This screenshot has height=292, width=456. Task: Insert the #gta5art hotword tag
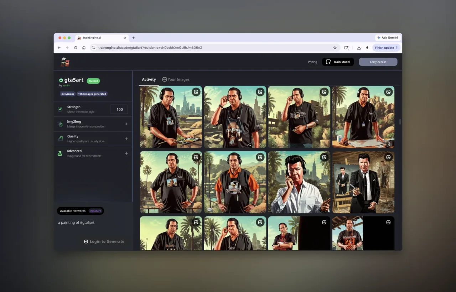[x=95, y=211]
